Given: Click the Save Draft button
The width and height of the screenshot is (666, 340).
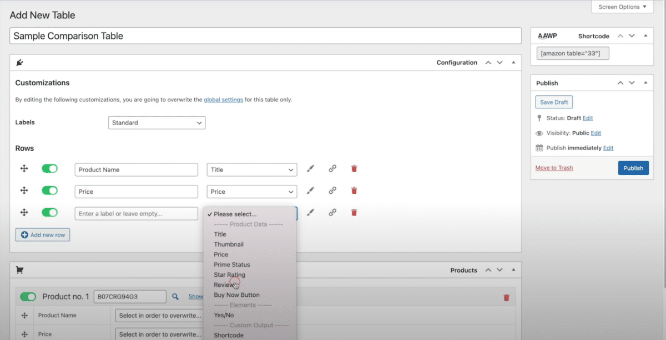Looking at the screenshot, I should (554, 102).
